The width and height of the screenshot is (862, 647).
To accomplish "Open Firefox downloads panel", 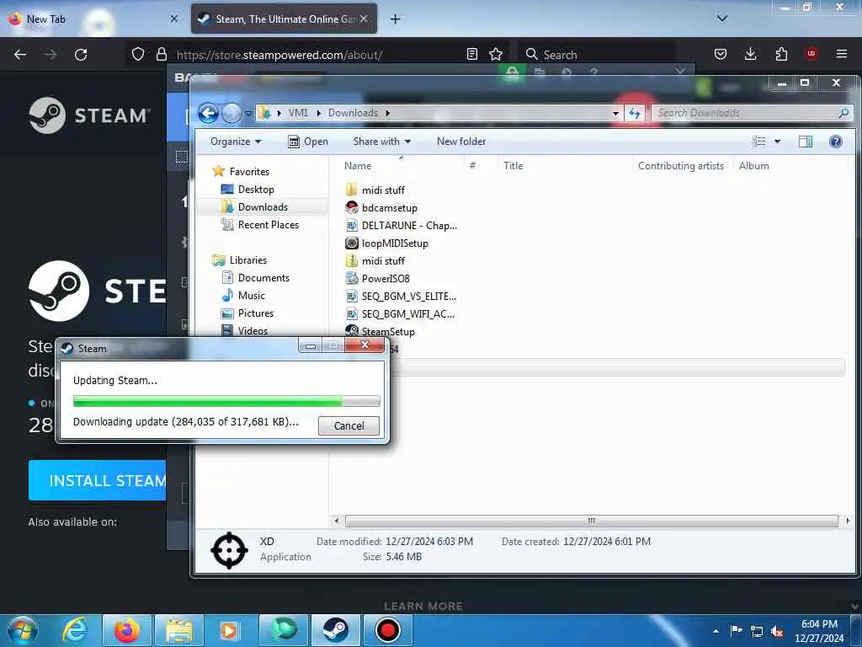I will click(x=750, y=54).
